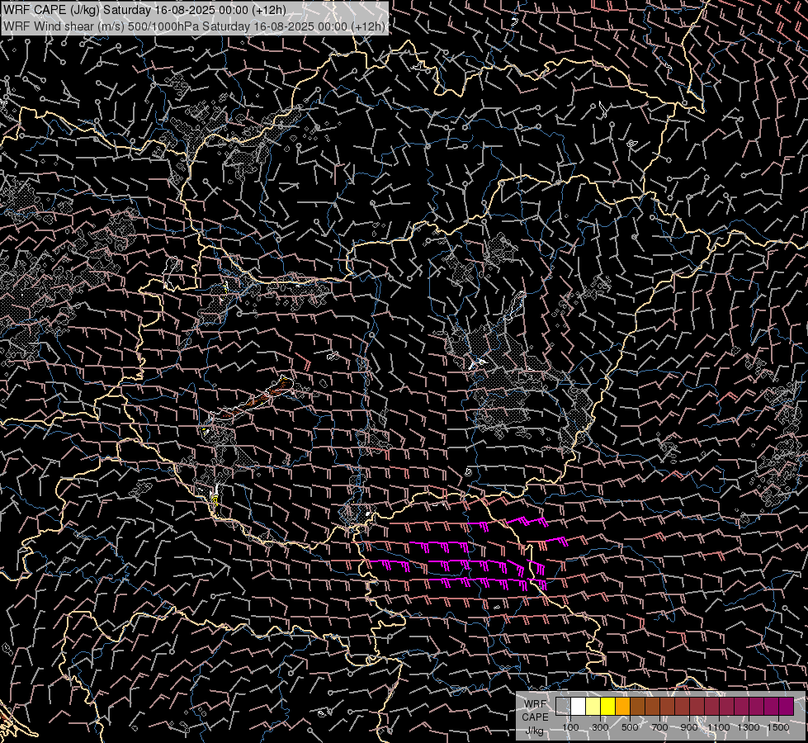
Task: Click the 900 legend label
Action: click(x=689, y=727)
